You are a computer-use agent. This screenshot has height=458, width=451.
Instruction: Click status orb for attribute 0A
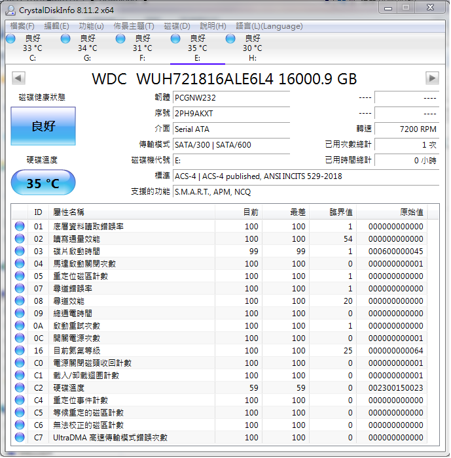coord(20,325)
